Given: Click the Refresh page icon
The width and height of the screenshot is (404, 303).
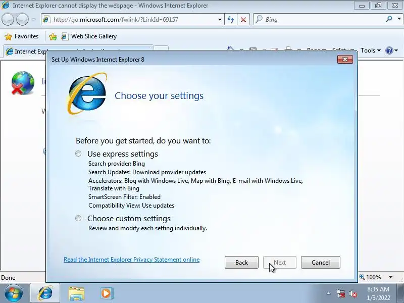Looking at the screenshot, I should tap(231, 20).
